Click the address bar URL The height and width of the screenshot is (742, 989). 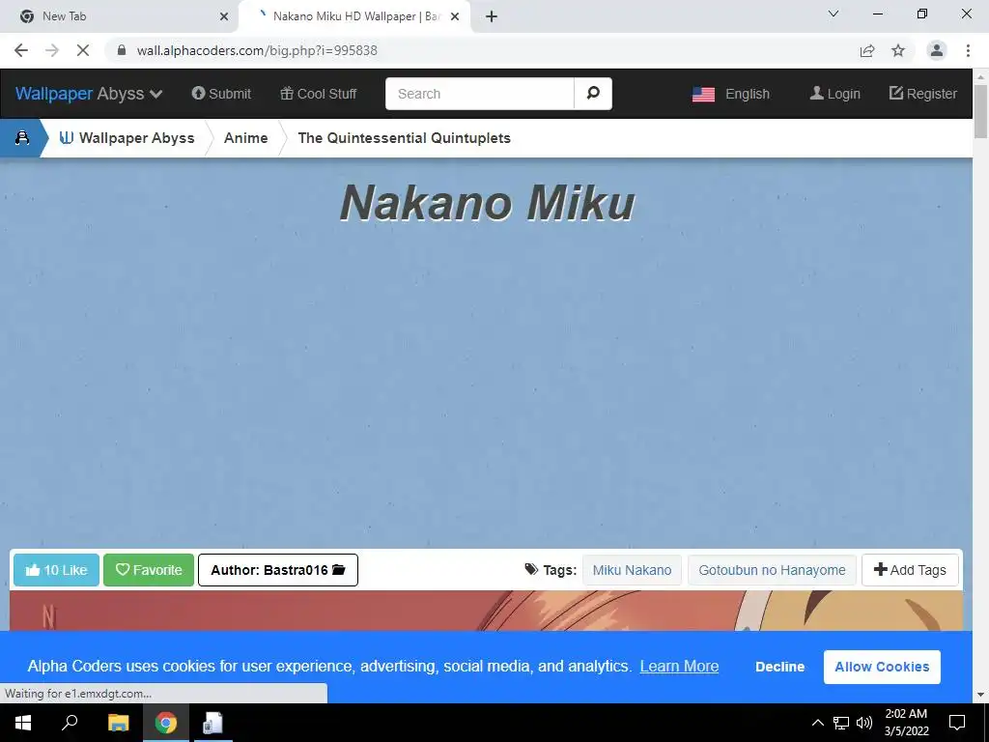click(257, 50)
